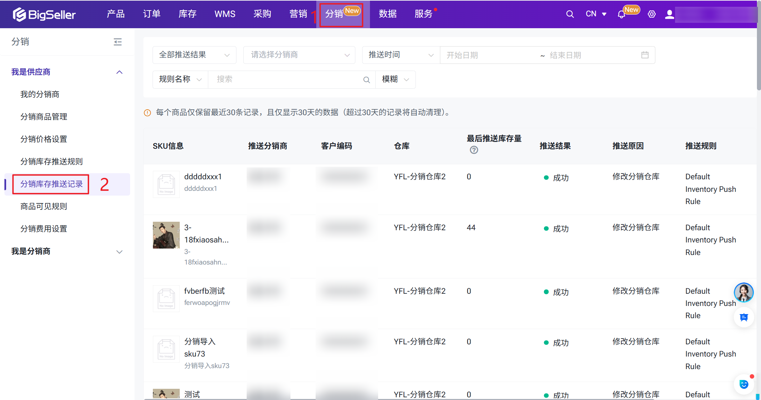
Task: Click the customer service avatar button
Action: pyautogui.click(x=743, y=292)
